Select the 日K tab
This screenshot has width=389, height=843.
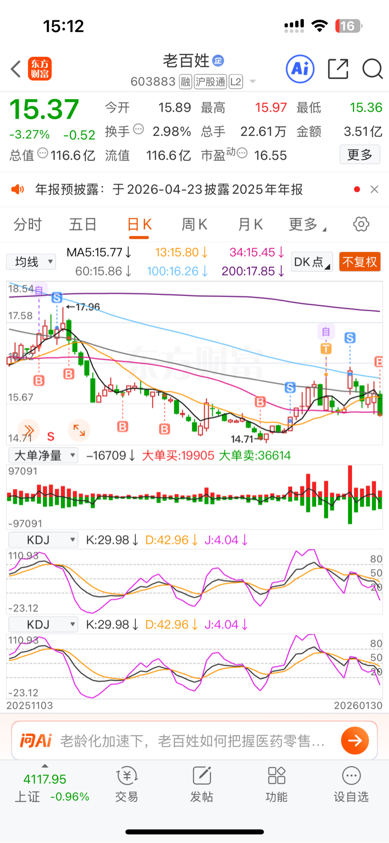tap(139, 224)
